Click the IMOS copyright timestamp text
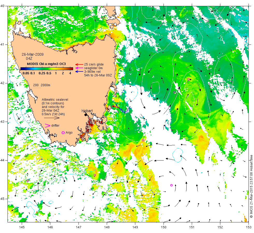The image size is (254, 233). pyautogui.click(x=251, y=186)
